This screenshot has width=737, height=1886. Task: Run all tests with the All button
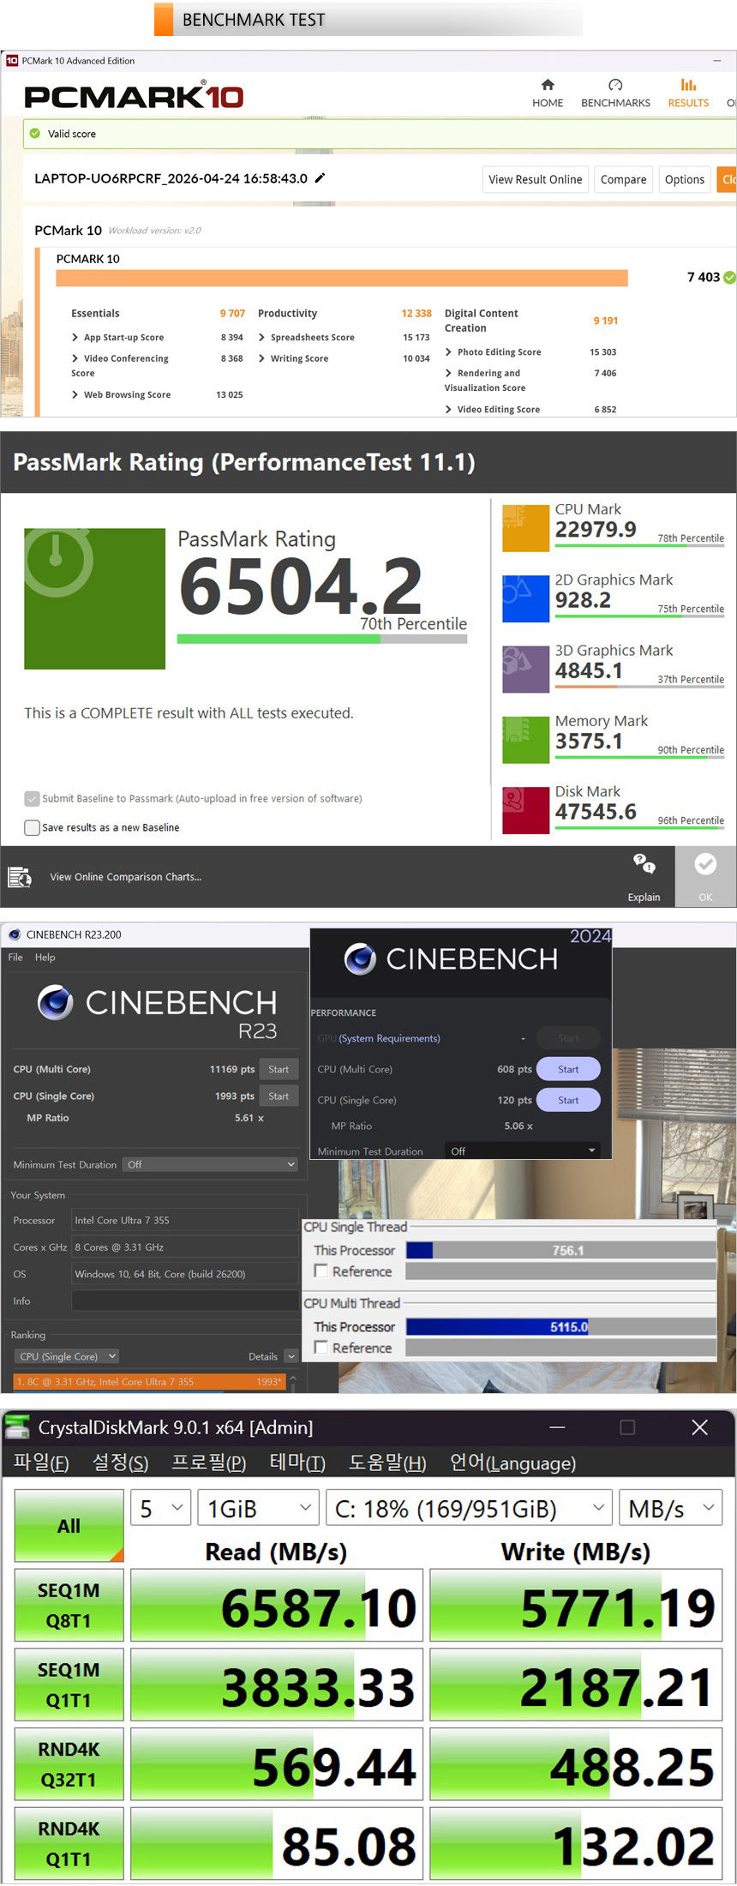69,1526
